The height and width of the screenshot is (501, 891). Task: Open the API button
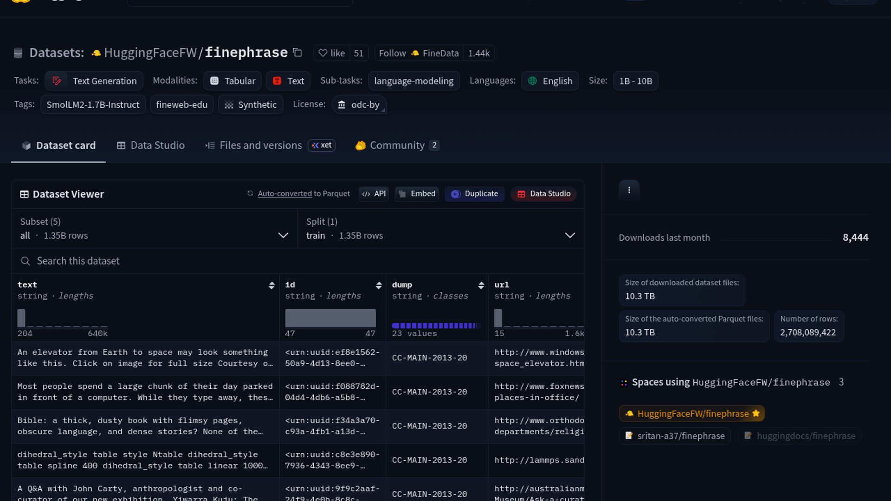374,194
